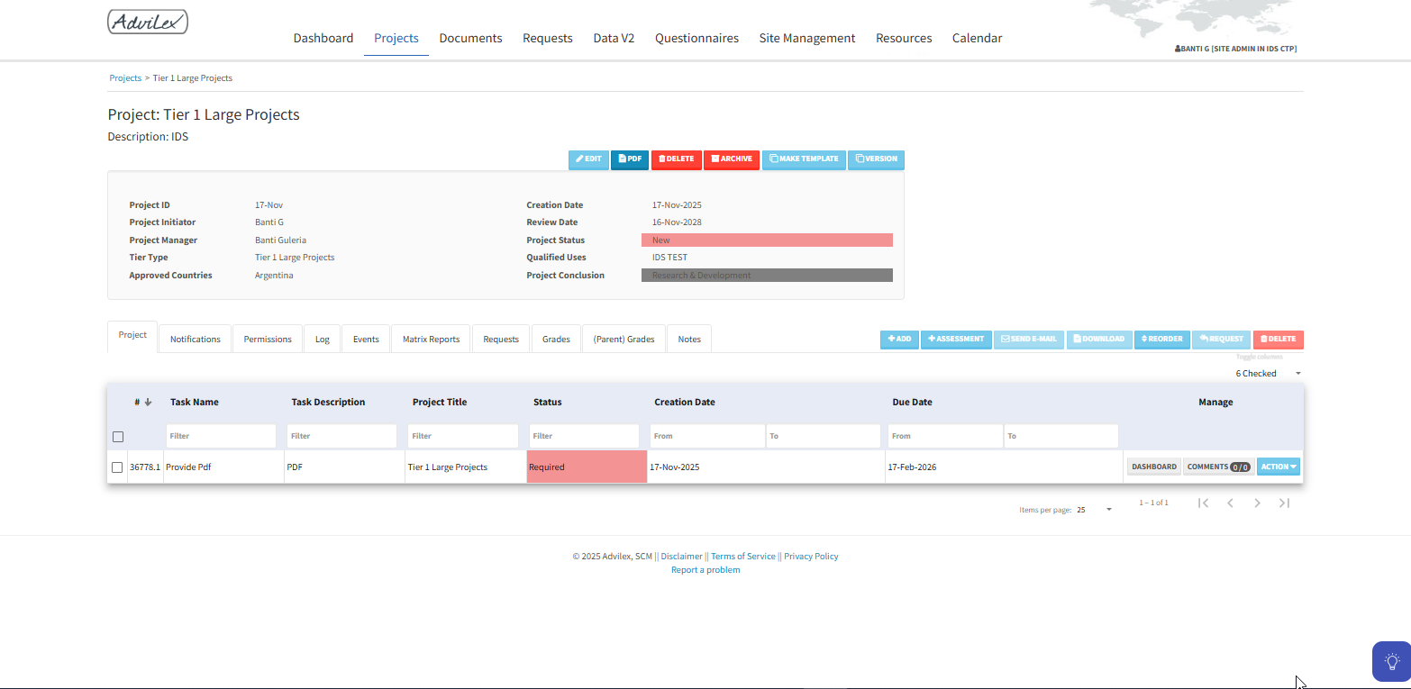Click the Make Template button
This screenshot has width=1411, height=689.
tap(803, 159)
